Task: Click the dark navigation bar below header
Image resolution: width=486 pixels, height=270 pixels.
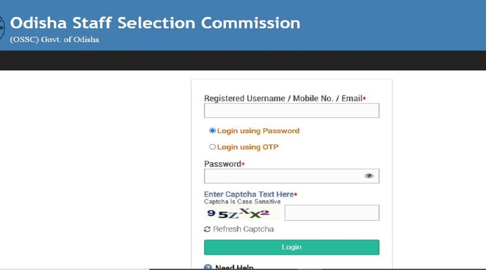Action: click(243, 60)
